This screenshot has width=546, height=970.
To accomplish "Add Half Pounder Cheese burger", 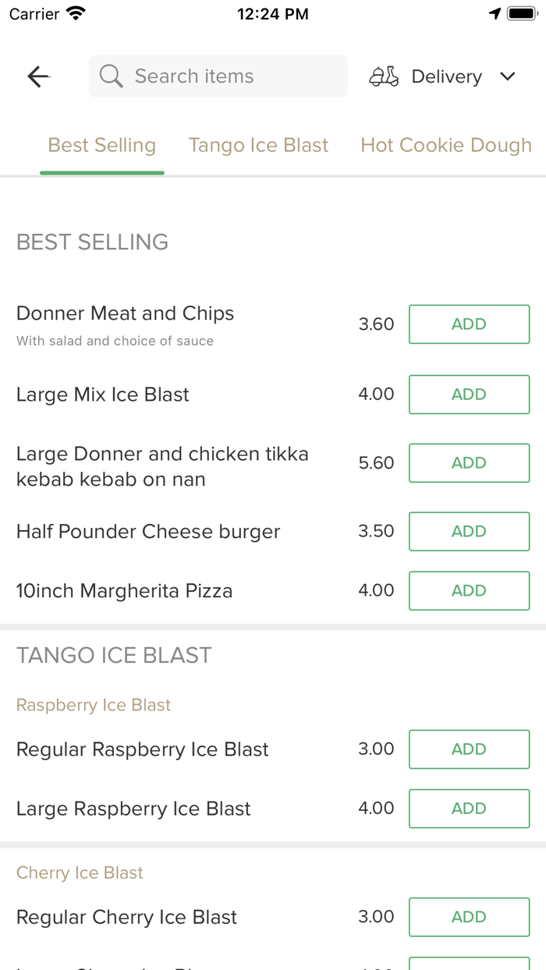I will click(469, 532).
